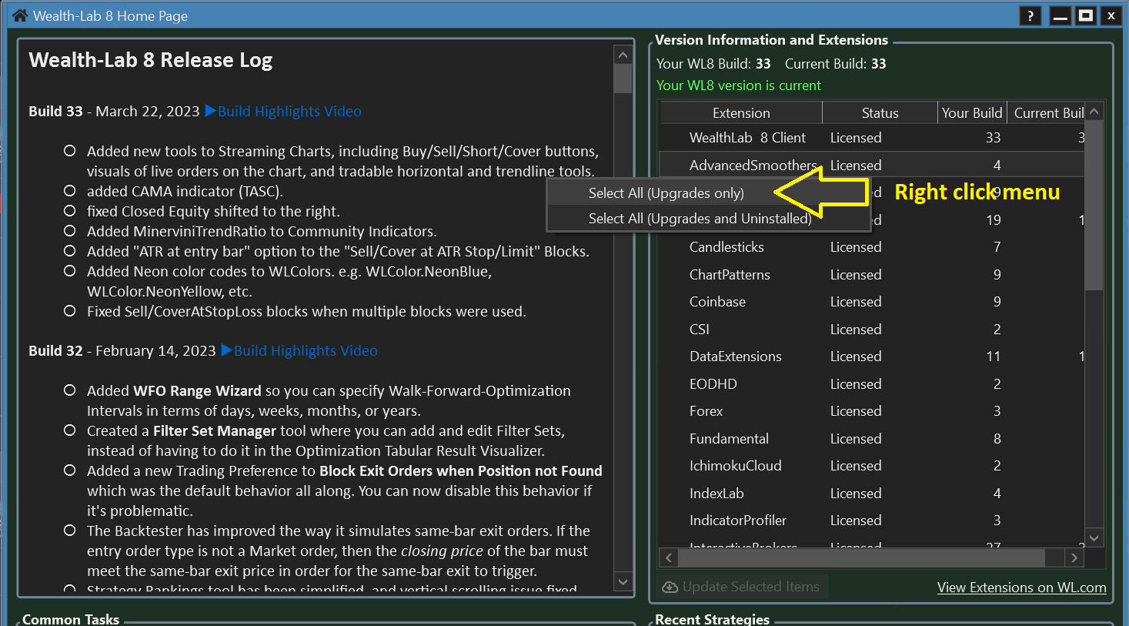Sort by the Extension column header
The image size is (1129, 626).
pyautogui.click(x=740, y=113)
